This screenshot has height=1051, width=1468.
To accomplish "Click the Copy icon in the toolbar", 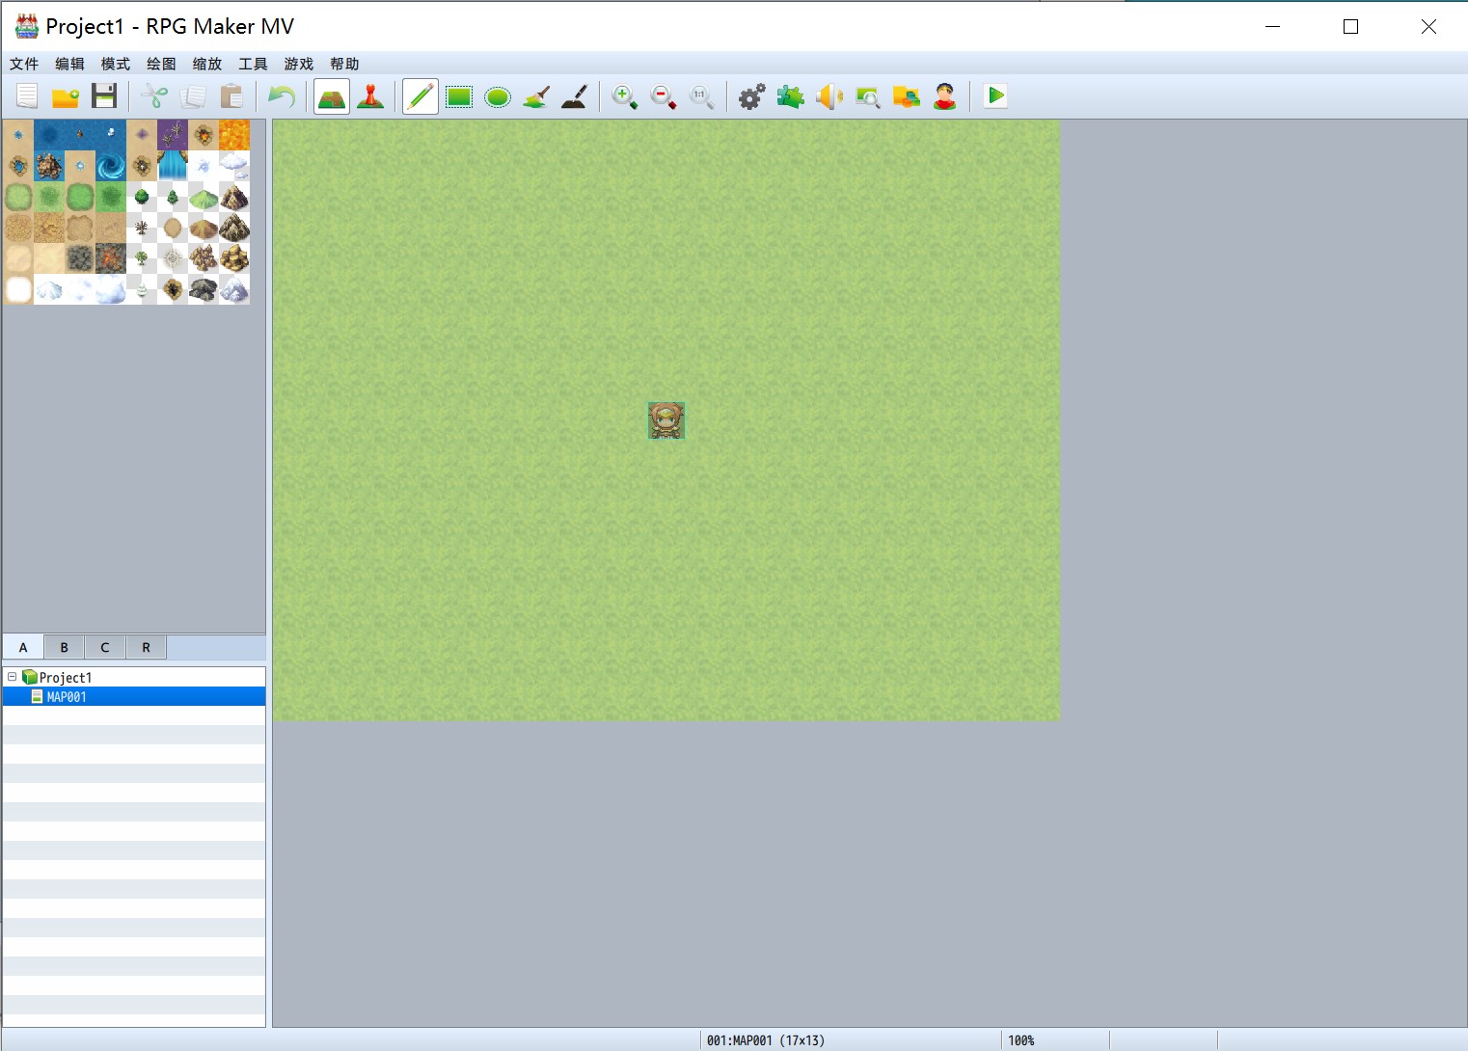I will point(193,96).
